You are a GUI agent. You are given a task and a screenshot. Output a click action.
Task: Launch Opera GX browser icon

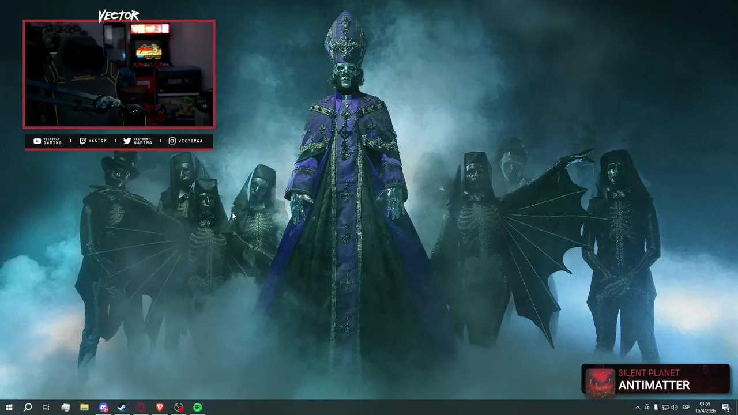point(141,408)
